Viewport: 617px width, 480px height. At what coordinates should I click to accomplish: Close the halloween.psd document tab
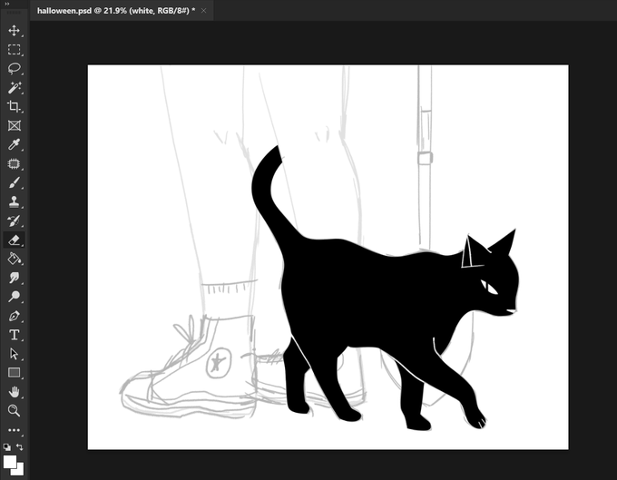203,11
